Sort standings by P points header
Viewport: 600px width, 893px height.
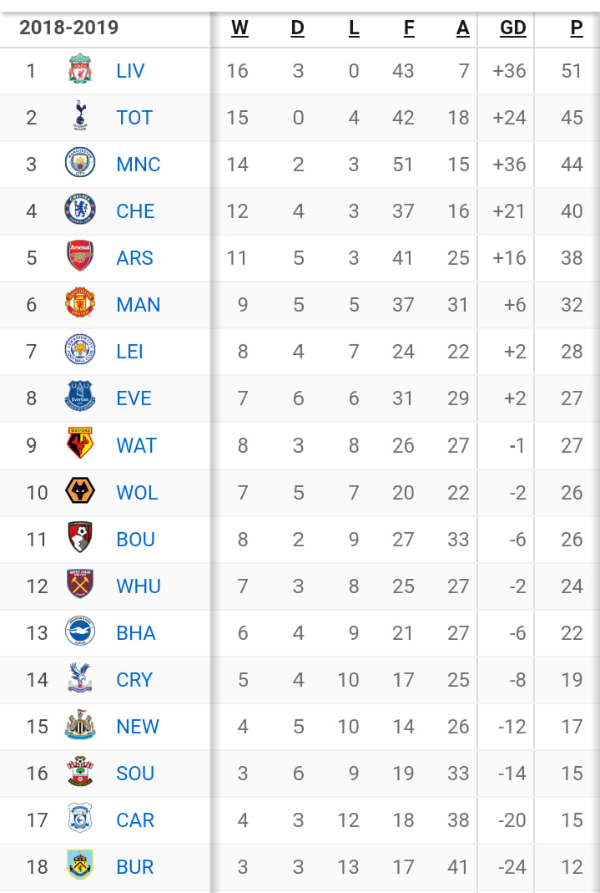tap(576, 28)
